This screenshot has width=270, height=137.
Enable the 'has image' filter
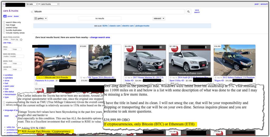pos(4,25)
